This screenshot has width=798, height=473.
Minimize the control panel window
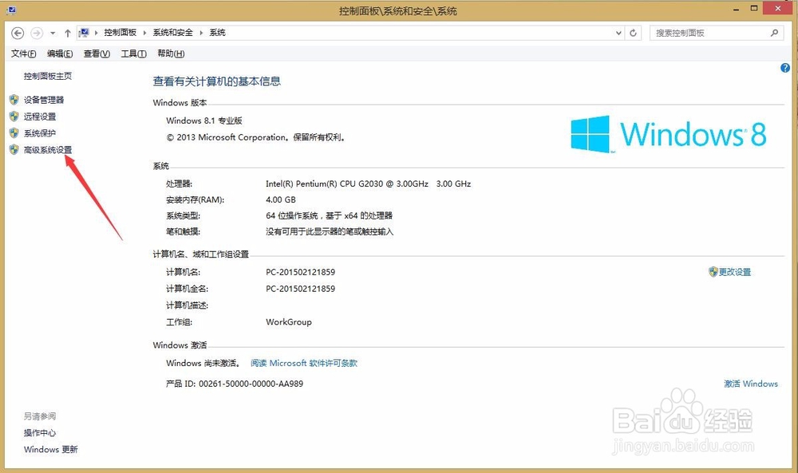coord(737,9)
